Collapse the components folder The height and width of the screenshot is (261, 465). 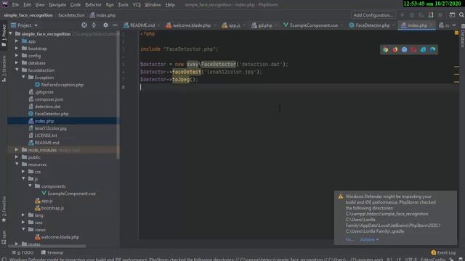pyautogui.click(x=30, y=186)
